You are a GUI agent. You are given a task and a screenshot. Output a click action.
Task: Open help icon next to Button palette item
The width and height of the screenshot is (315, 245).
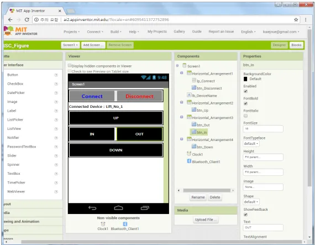click(56, 75)
